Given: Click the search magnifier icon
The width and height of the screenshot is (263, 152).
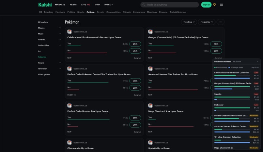Looking at the screenshot, I should [144, 5].
